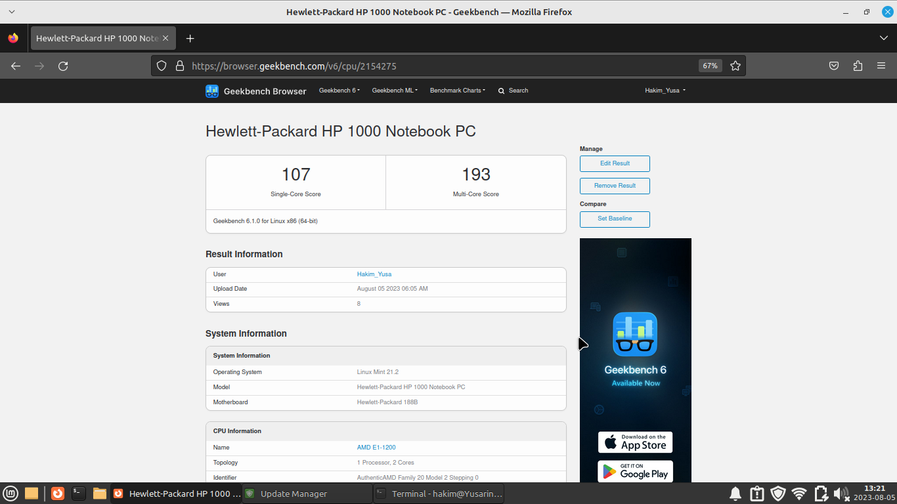
Task: Click the upload date August 05 2023
Action: pos(393,289)
